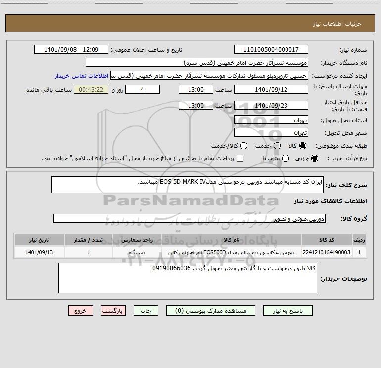Toggle the اسناد خزانه اسلامی payment checkbox
Image resolution: width=381 pixels, height=368 pixels.
[240, 158]
